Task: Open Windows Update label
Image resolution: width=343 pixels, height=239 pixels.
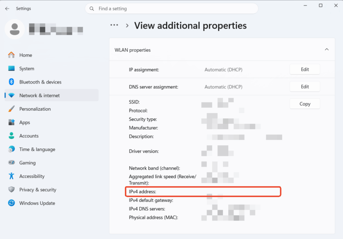Action: [37, 203]
